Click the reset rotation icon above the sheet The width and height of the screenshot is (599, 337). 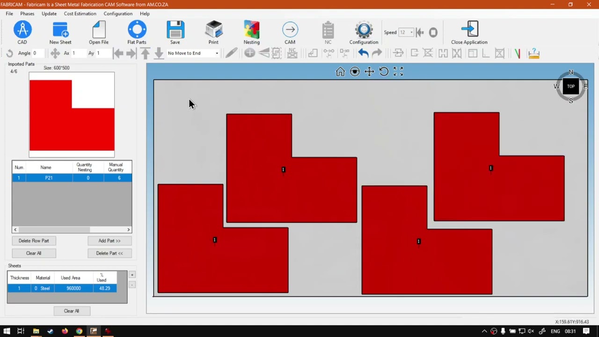(x=384, y=72)
